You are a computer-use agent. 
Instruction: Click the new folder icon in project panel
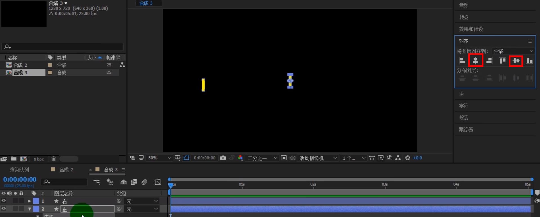14,159
